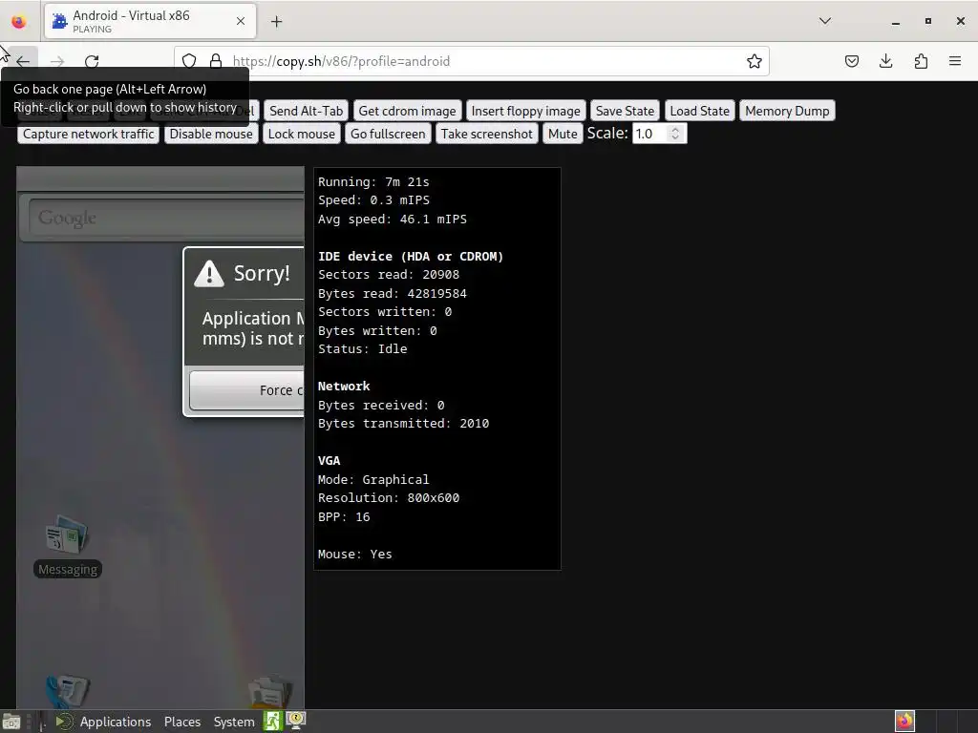Click the 'Status: Idle' text

tap(362, 349)
